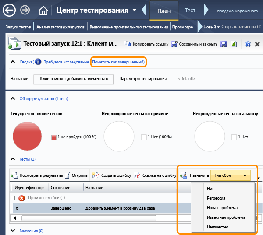Click the blue info icon in Сводка
The width and height of the screenshot is (263, 235).
tap(38, 62)
